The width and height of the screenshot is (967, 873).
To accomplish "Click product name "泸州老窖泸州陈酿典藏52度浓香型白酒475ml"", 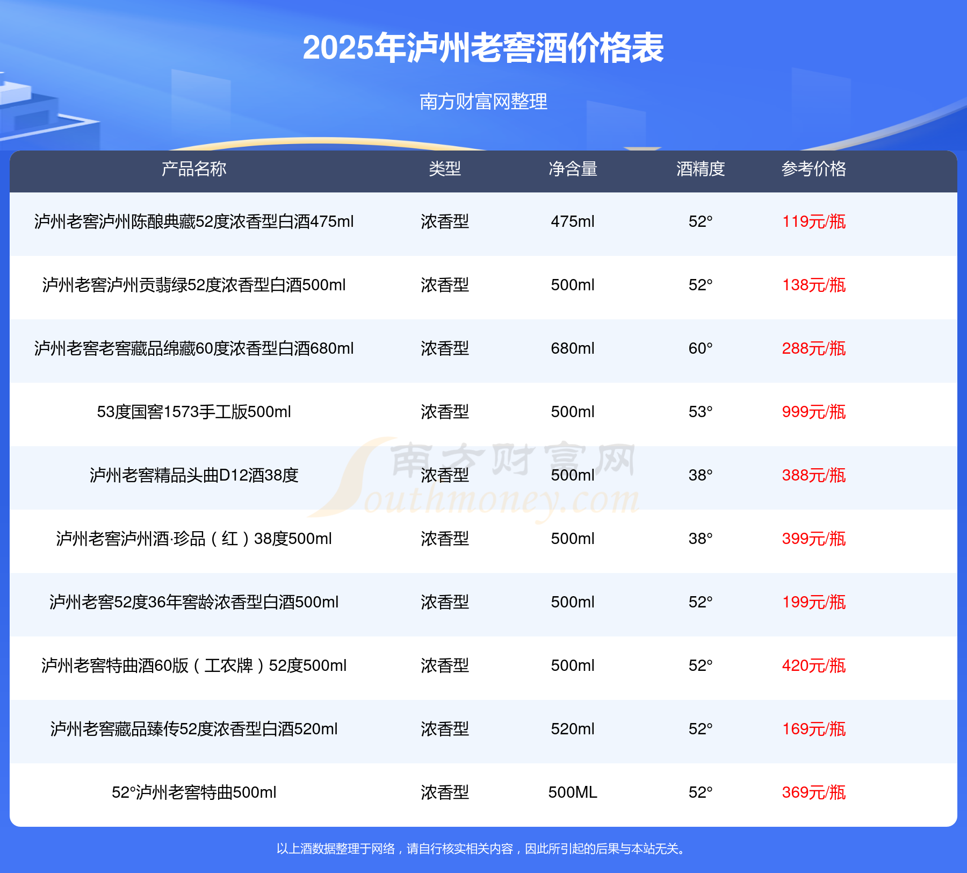I will pos(194,221).
